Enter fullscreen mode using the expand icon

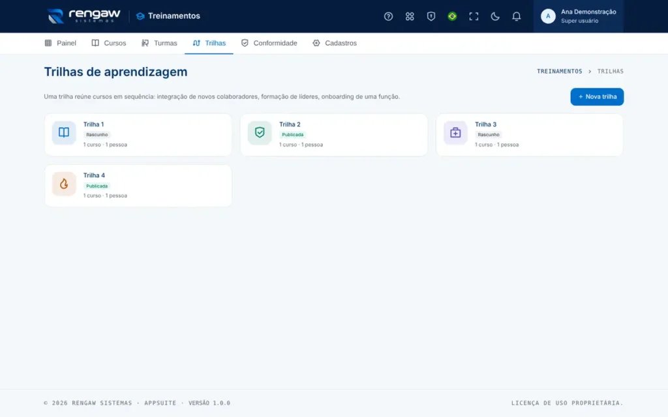[474, 16]
